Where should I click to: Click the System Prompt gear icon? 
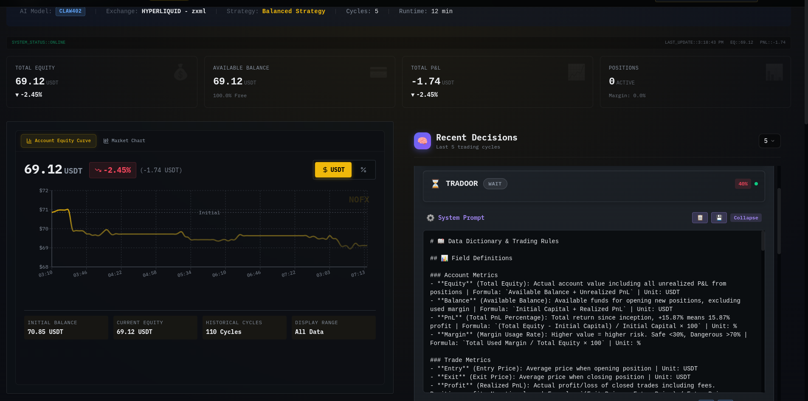(x=431, y=218)
